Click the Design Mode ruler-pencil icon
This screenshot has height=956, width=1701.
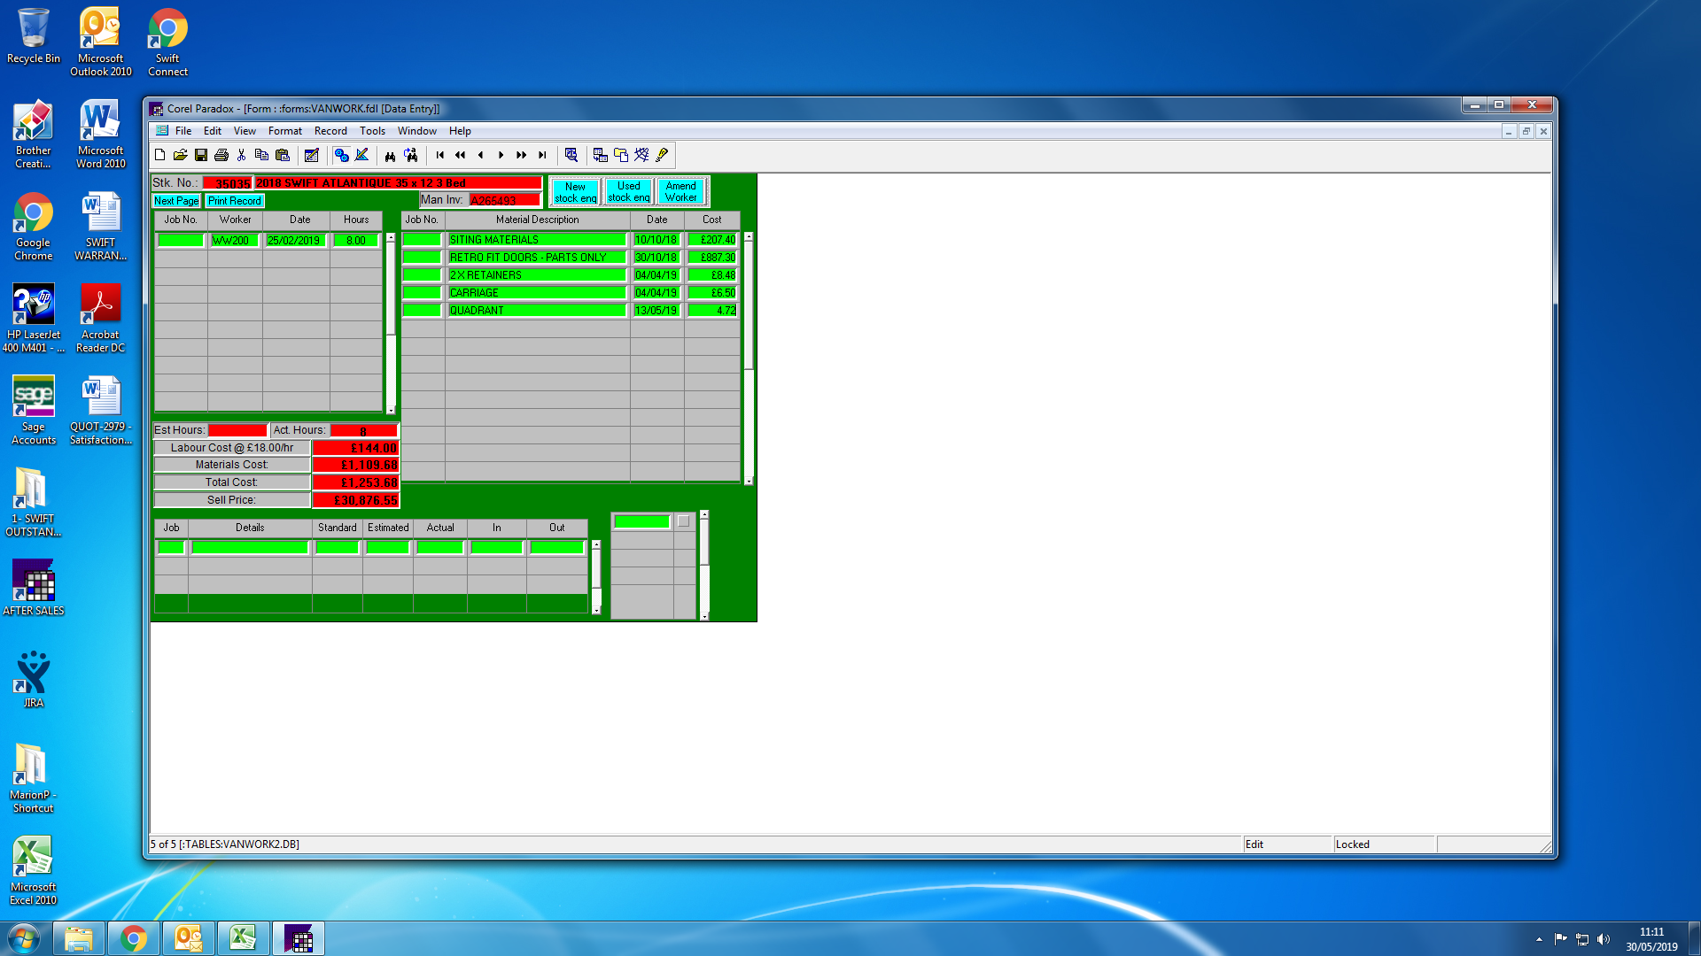point(362,155)
